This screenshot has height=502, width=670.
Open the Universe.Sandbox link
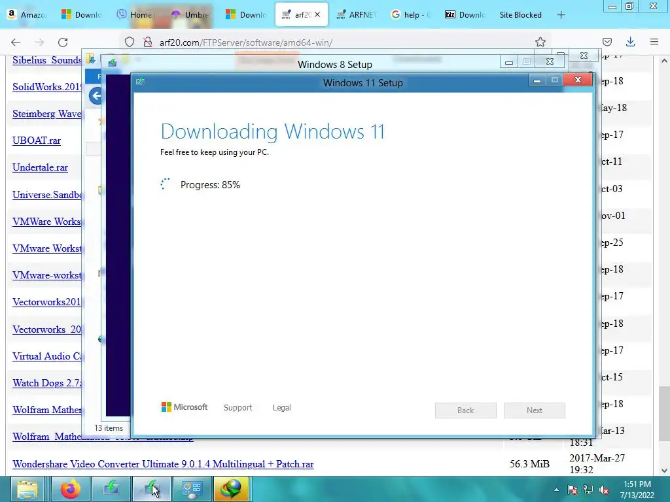[46, 195]
